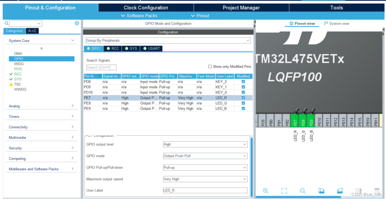Open the Tools tab
The image size is (386, 199).
click(336, 8)
